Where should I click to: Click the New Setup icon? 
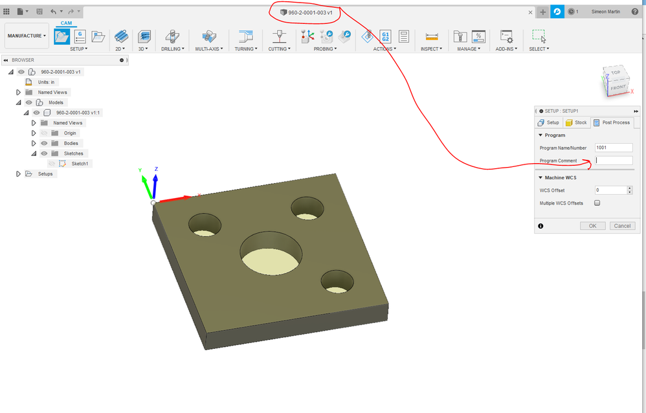tap(61, 37)
